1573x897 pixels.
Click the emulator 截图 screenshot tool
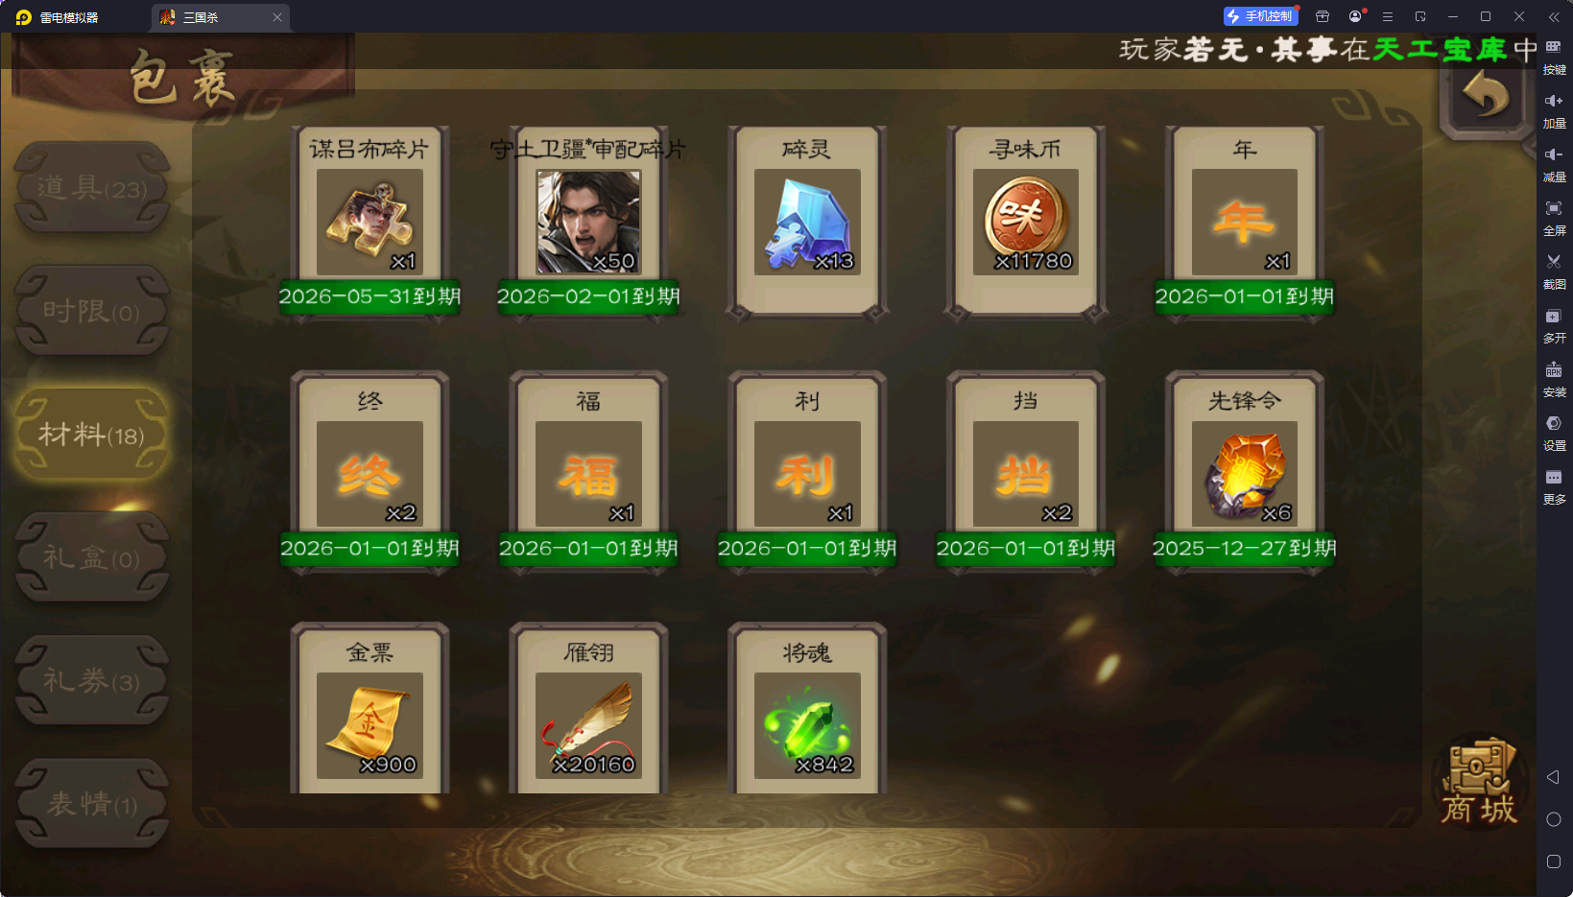coord(1554,271)
